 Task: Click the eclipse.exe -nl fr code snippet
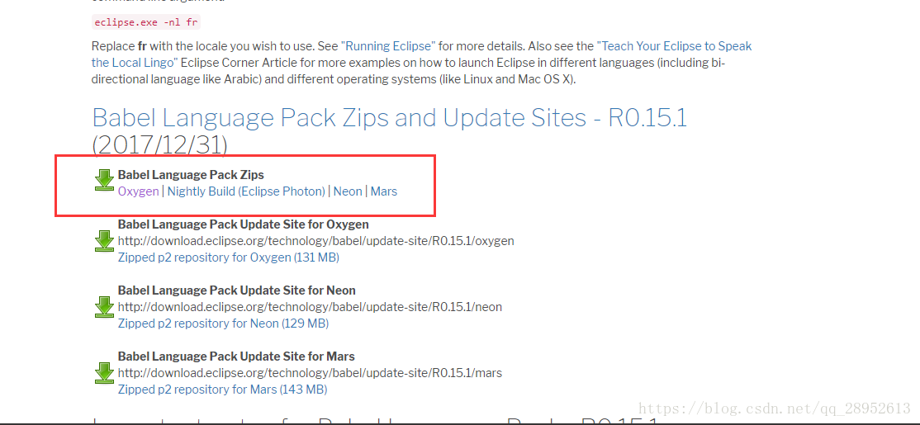tap(146, 23)
